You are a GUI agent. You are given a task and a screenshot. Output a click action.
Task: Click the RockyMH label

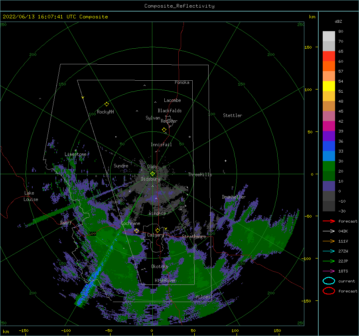(105, 112)
